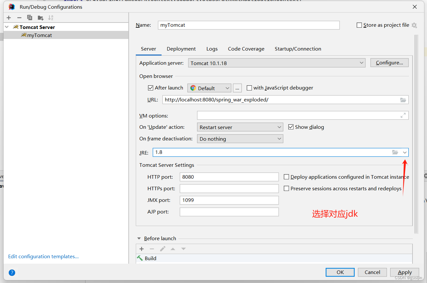The height and width of the screenshot is (283, 427).
Task: Switch to the Server tab
Action: pyautogui.click(x=148, y=49)
